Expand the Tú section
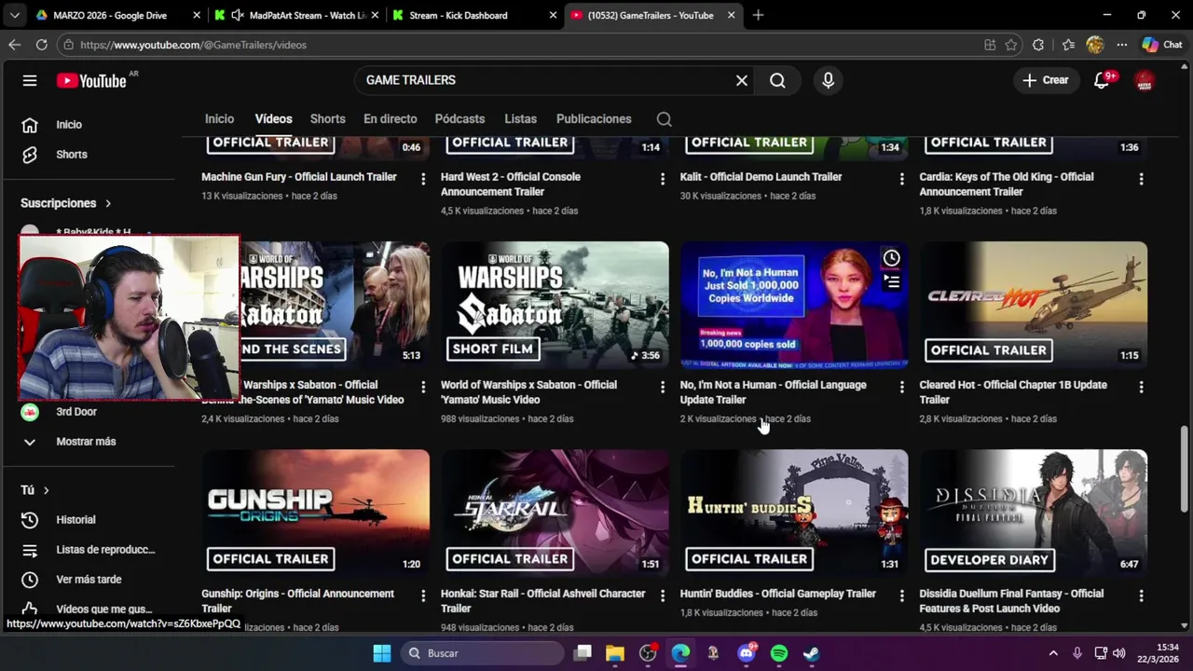The image size is (1193, 671). [x=35, y=490]
